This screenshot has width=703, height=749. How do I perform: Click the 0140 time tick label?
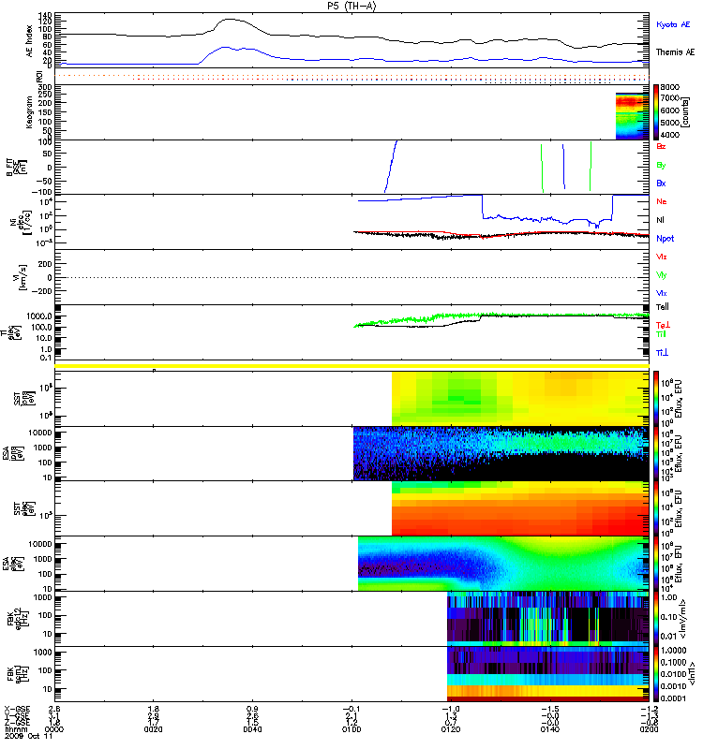pos(550,729)
